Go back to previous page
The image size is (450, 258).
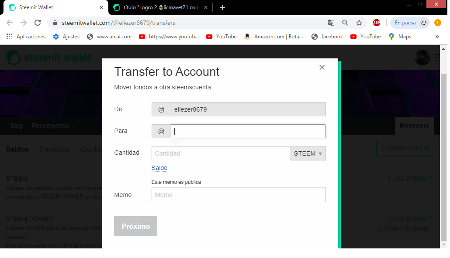10,23
